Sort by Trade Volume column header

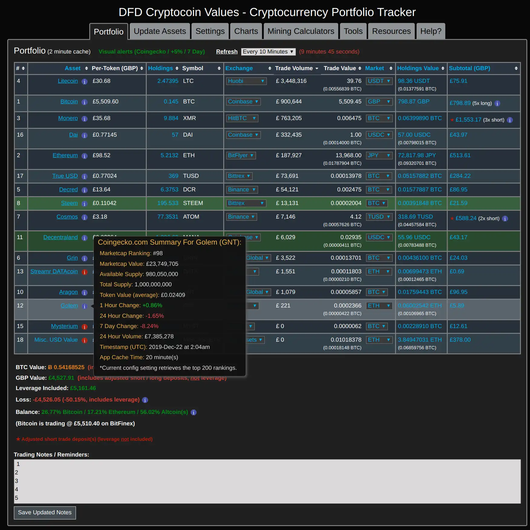(296, 68)
